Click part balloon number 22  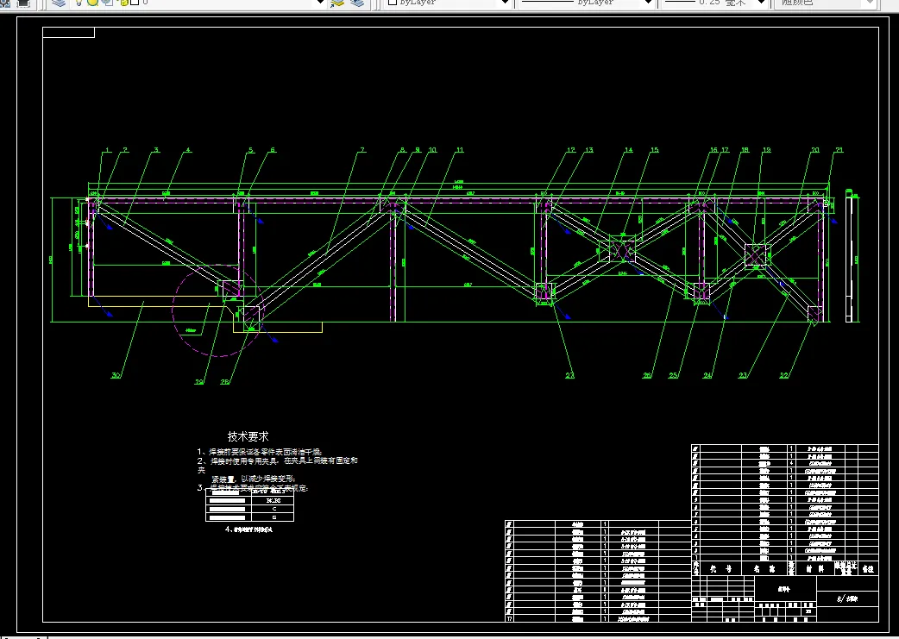[783, 375]
